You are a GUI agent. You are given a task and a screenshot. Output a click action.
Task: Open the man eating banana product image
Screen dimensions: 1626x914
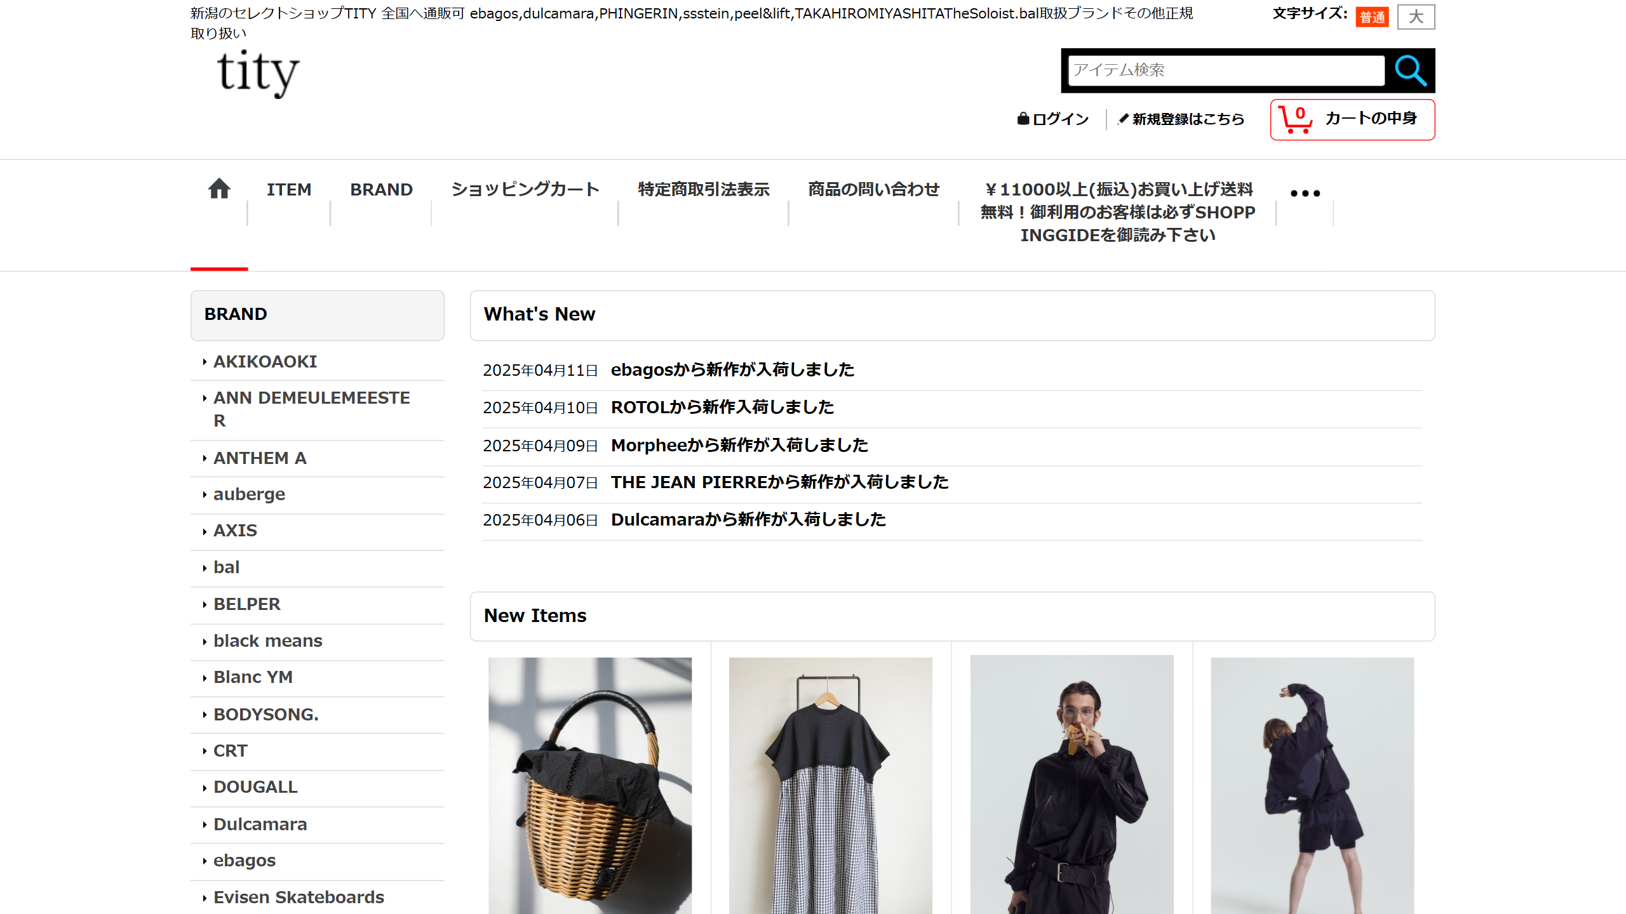tap(1072, 785)
